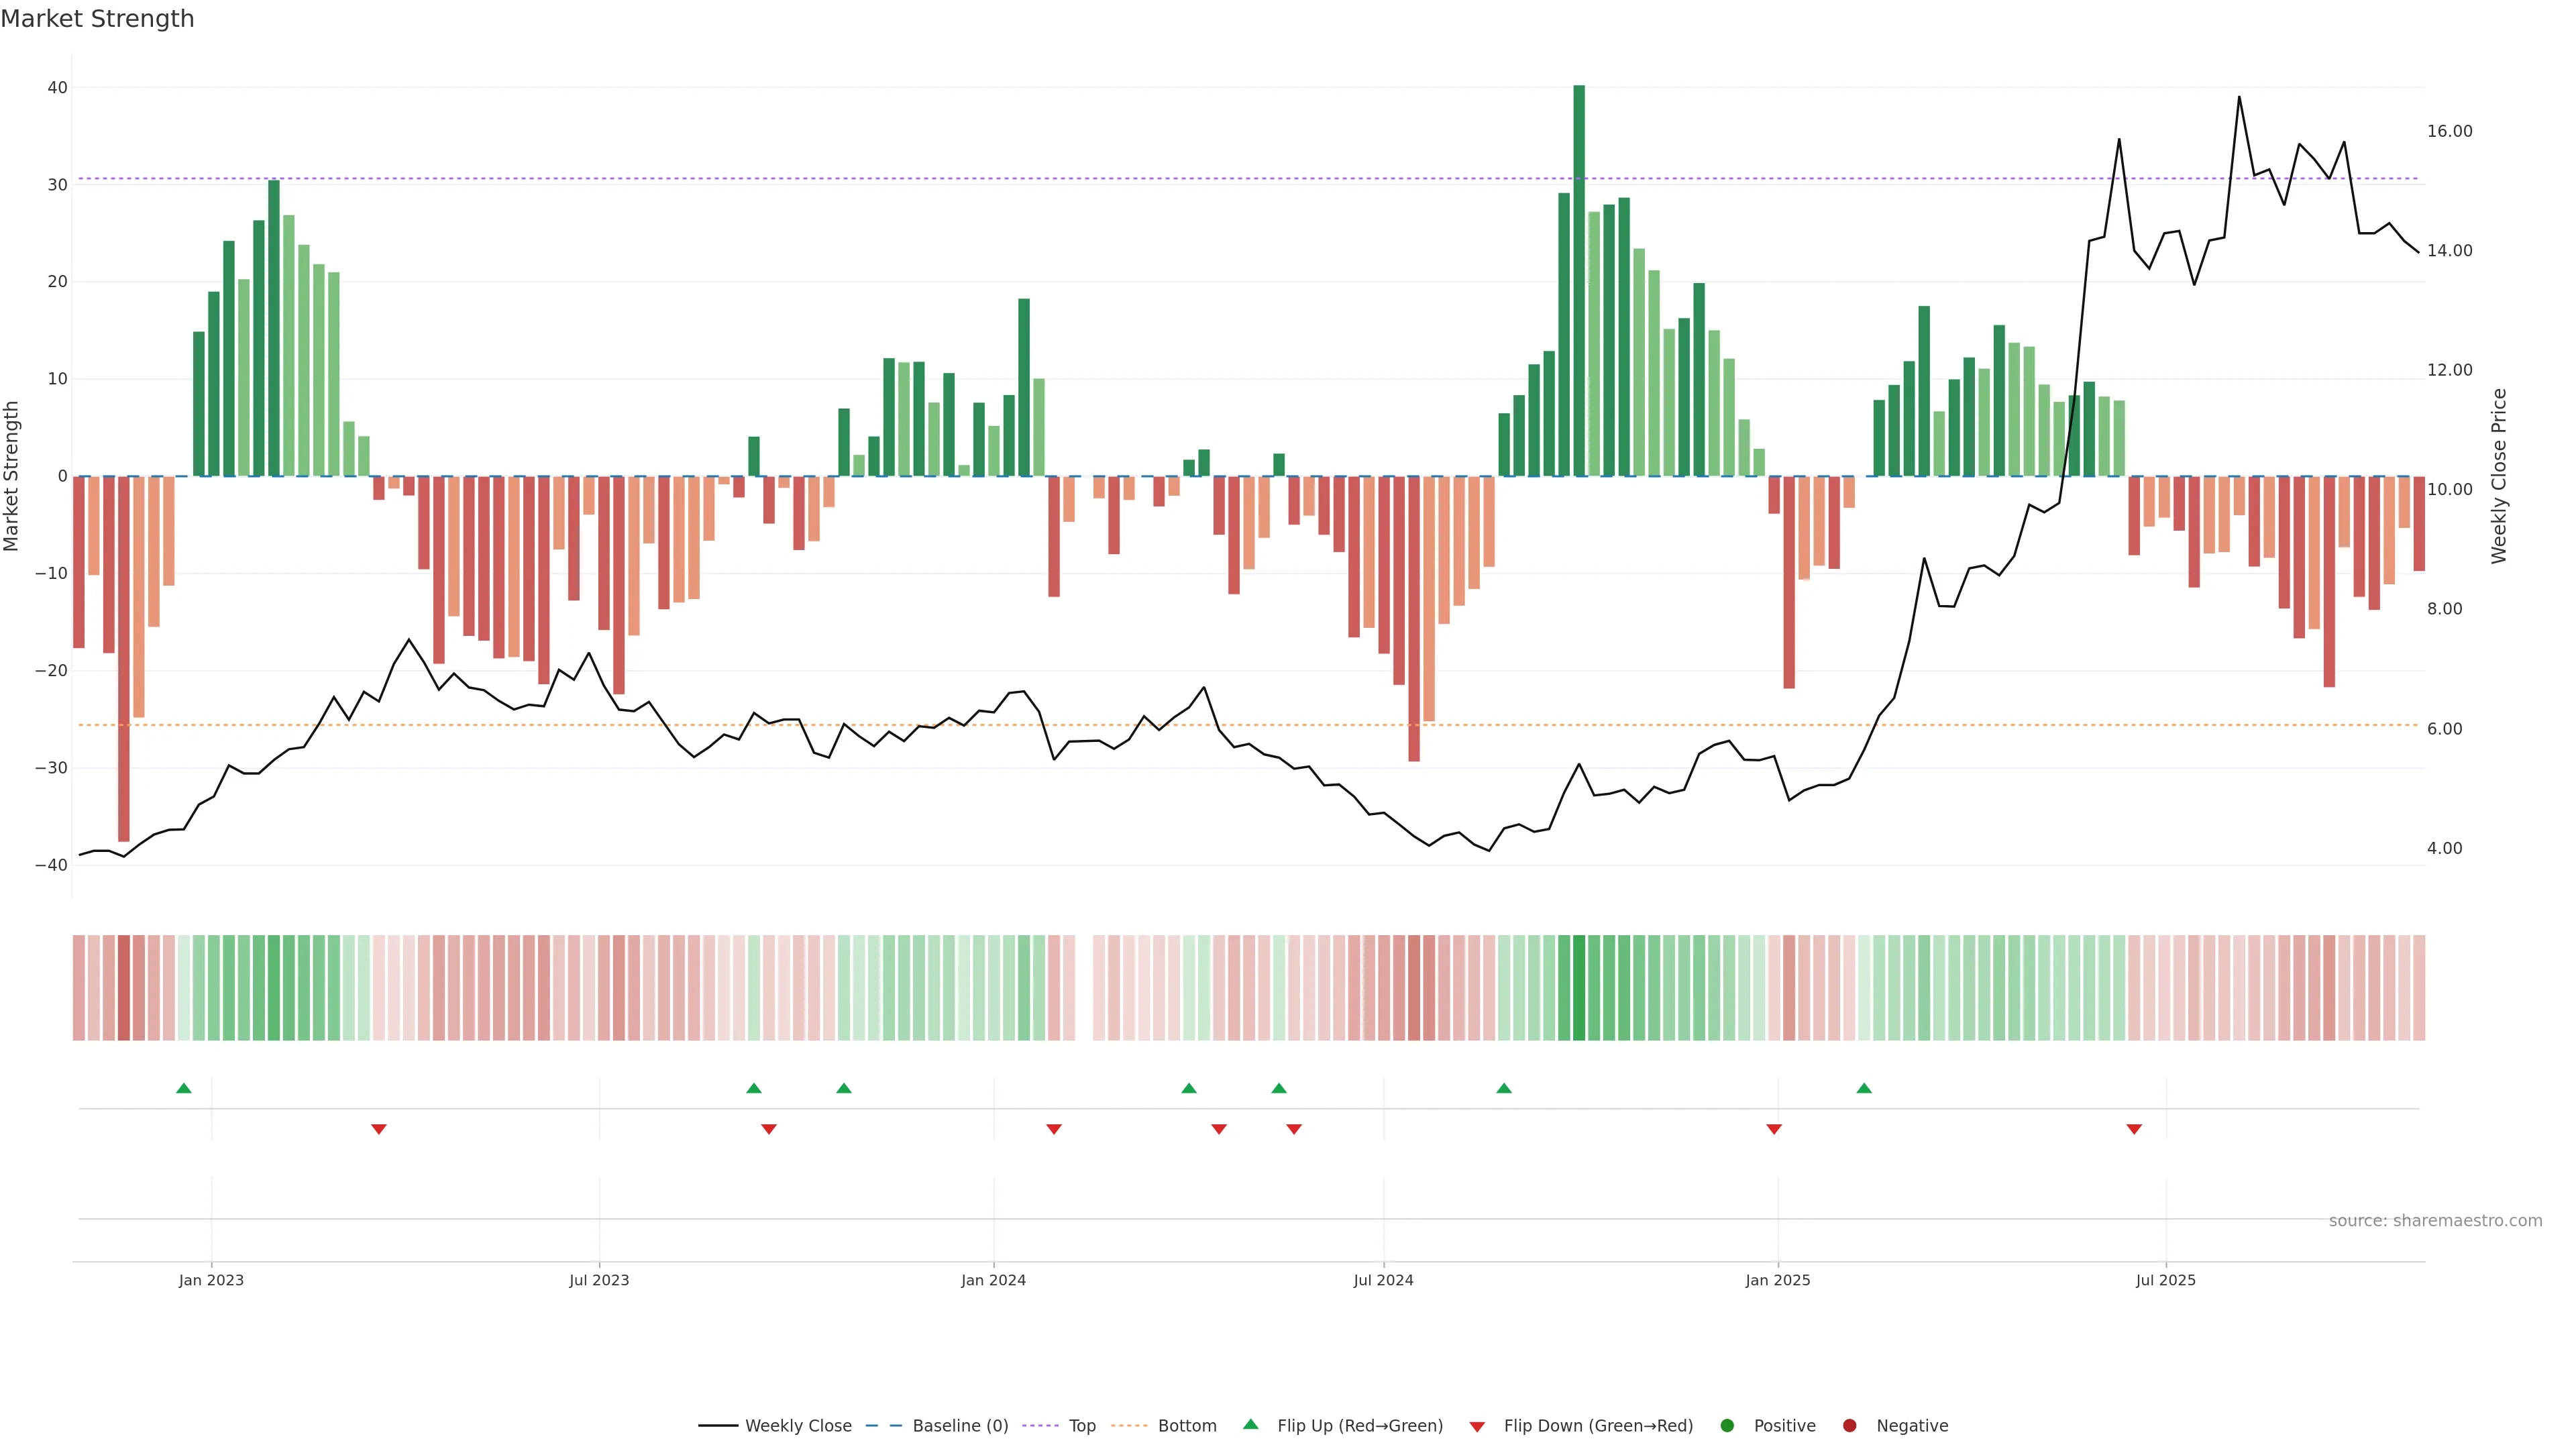Click the Flip Up green triangle legend icon
The image size is (2576, 1449).
point(1250,1424)
